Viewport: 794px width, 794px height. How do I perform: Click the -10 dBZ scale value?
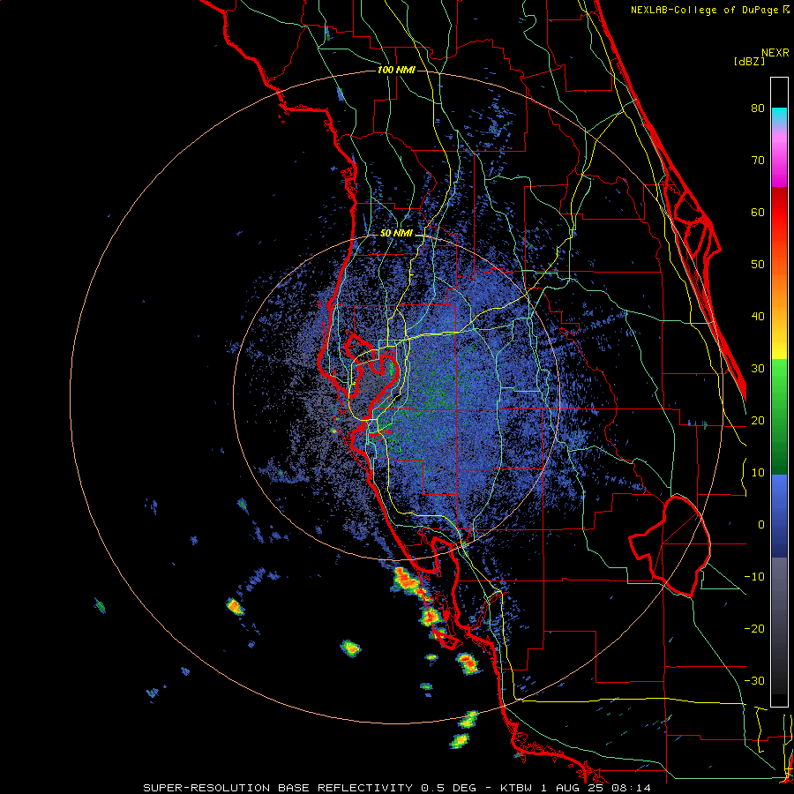click(754, 577)
